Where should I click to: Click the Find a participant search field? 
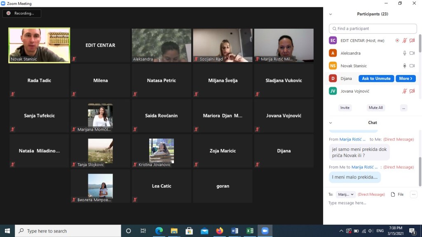373,28
